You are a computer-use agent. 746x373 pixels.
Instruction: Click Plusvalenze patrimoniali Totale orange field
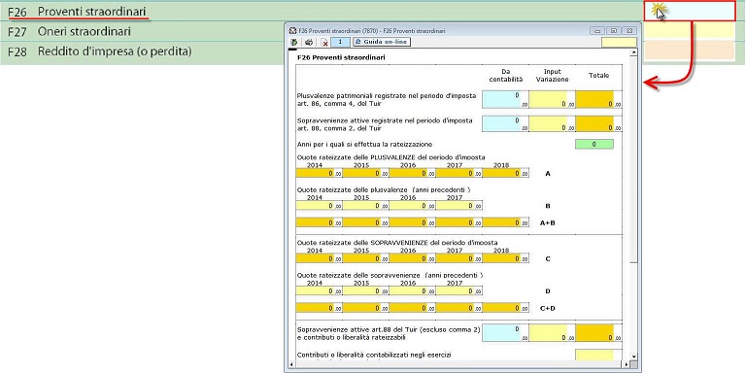point(598,99)
